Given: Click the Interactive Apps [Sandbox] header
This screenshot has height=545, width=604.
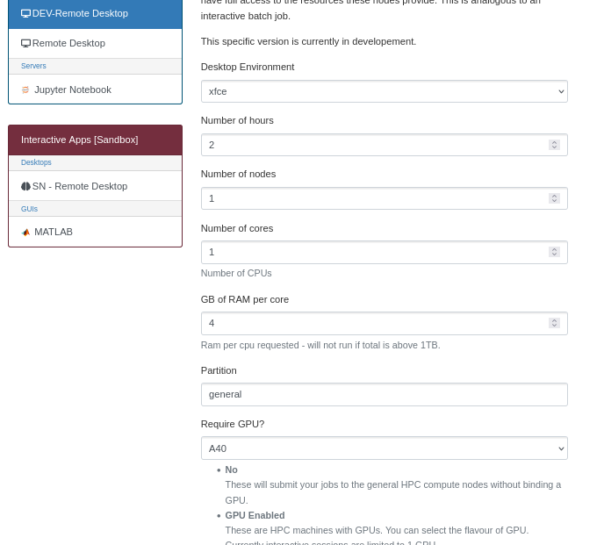Looking at the screenshot, I should coord(95,140).
